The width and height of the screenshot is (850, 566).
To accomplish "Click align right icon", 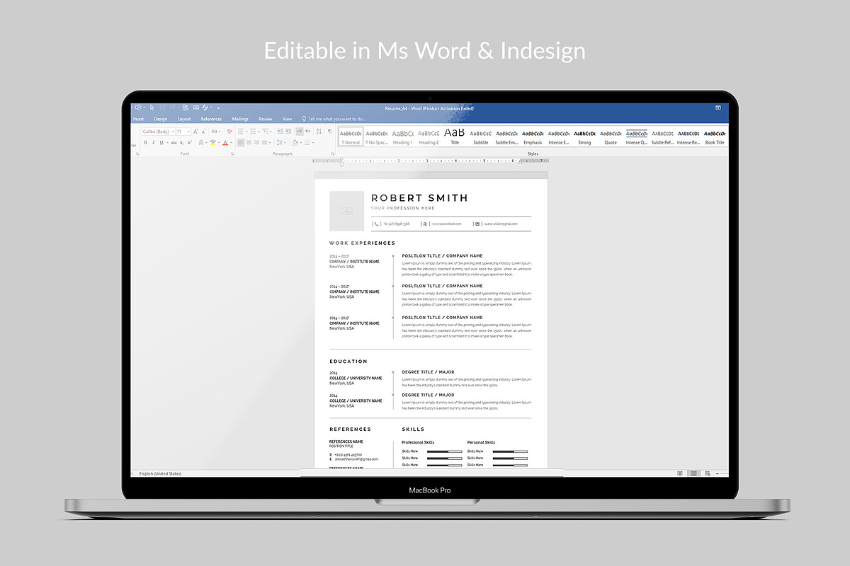I will pyautogui.click(x=256, y=142).
